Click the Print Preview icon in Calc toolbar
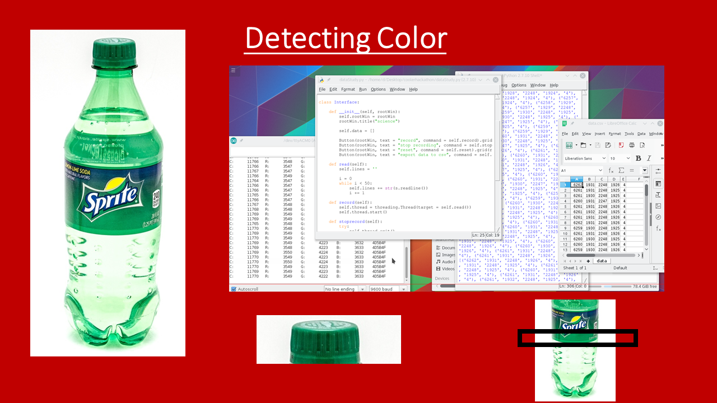 click(x=642, y=145)
